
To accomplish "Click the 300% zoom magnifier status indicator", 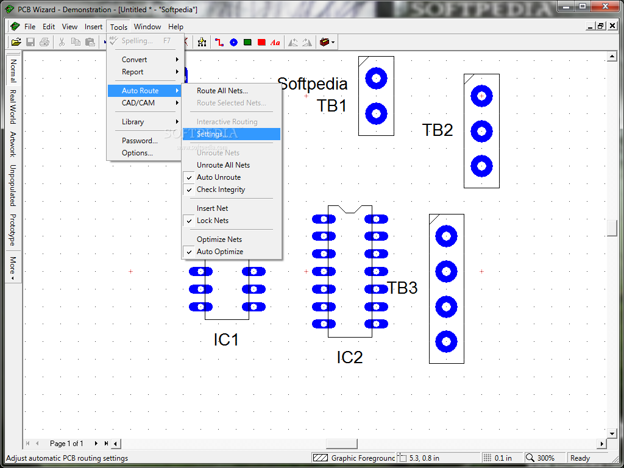I will (x=545, y=458).
